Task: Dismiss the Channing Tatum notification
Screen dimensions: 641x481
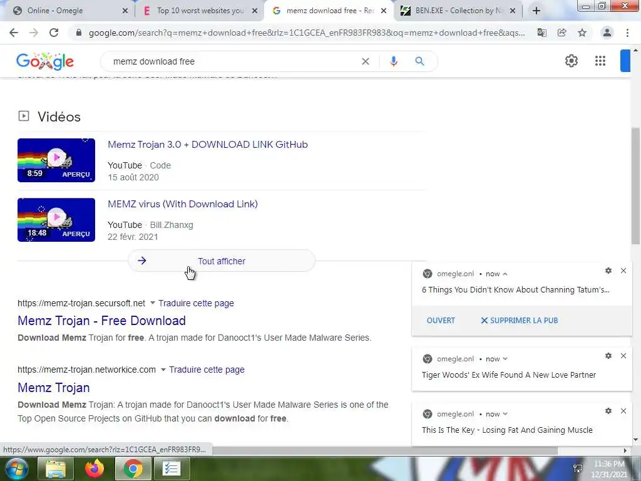Action: [623, 271]
